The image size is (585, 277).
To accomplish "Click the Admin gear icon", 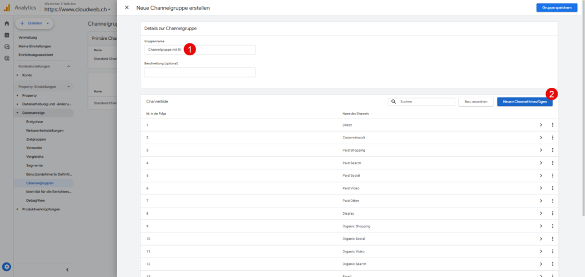I will [6, 266].
